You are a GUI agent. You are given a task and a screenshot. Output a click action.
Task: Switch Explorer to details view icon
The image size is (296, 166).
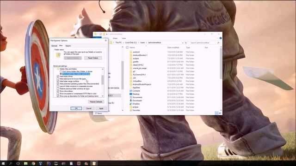click(216, 113)
